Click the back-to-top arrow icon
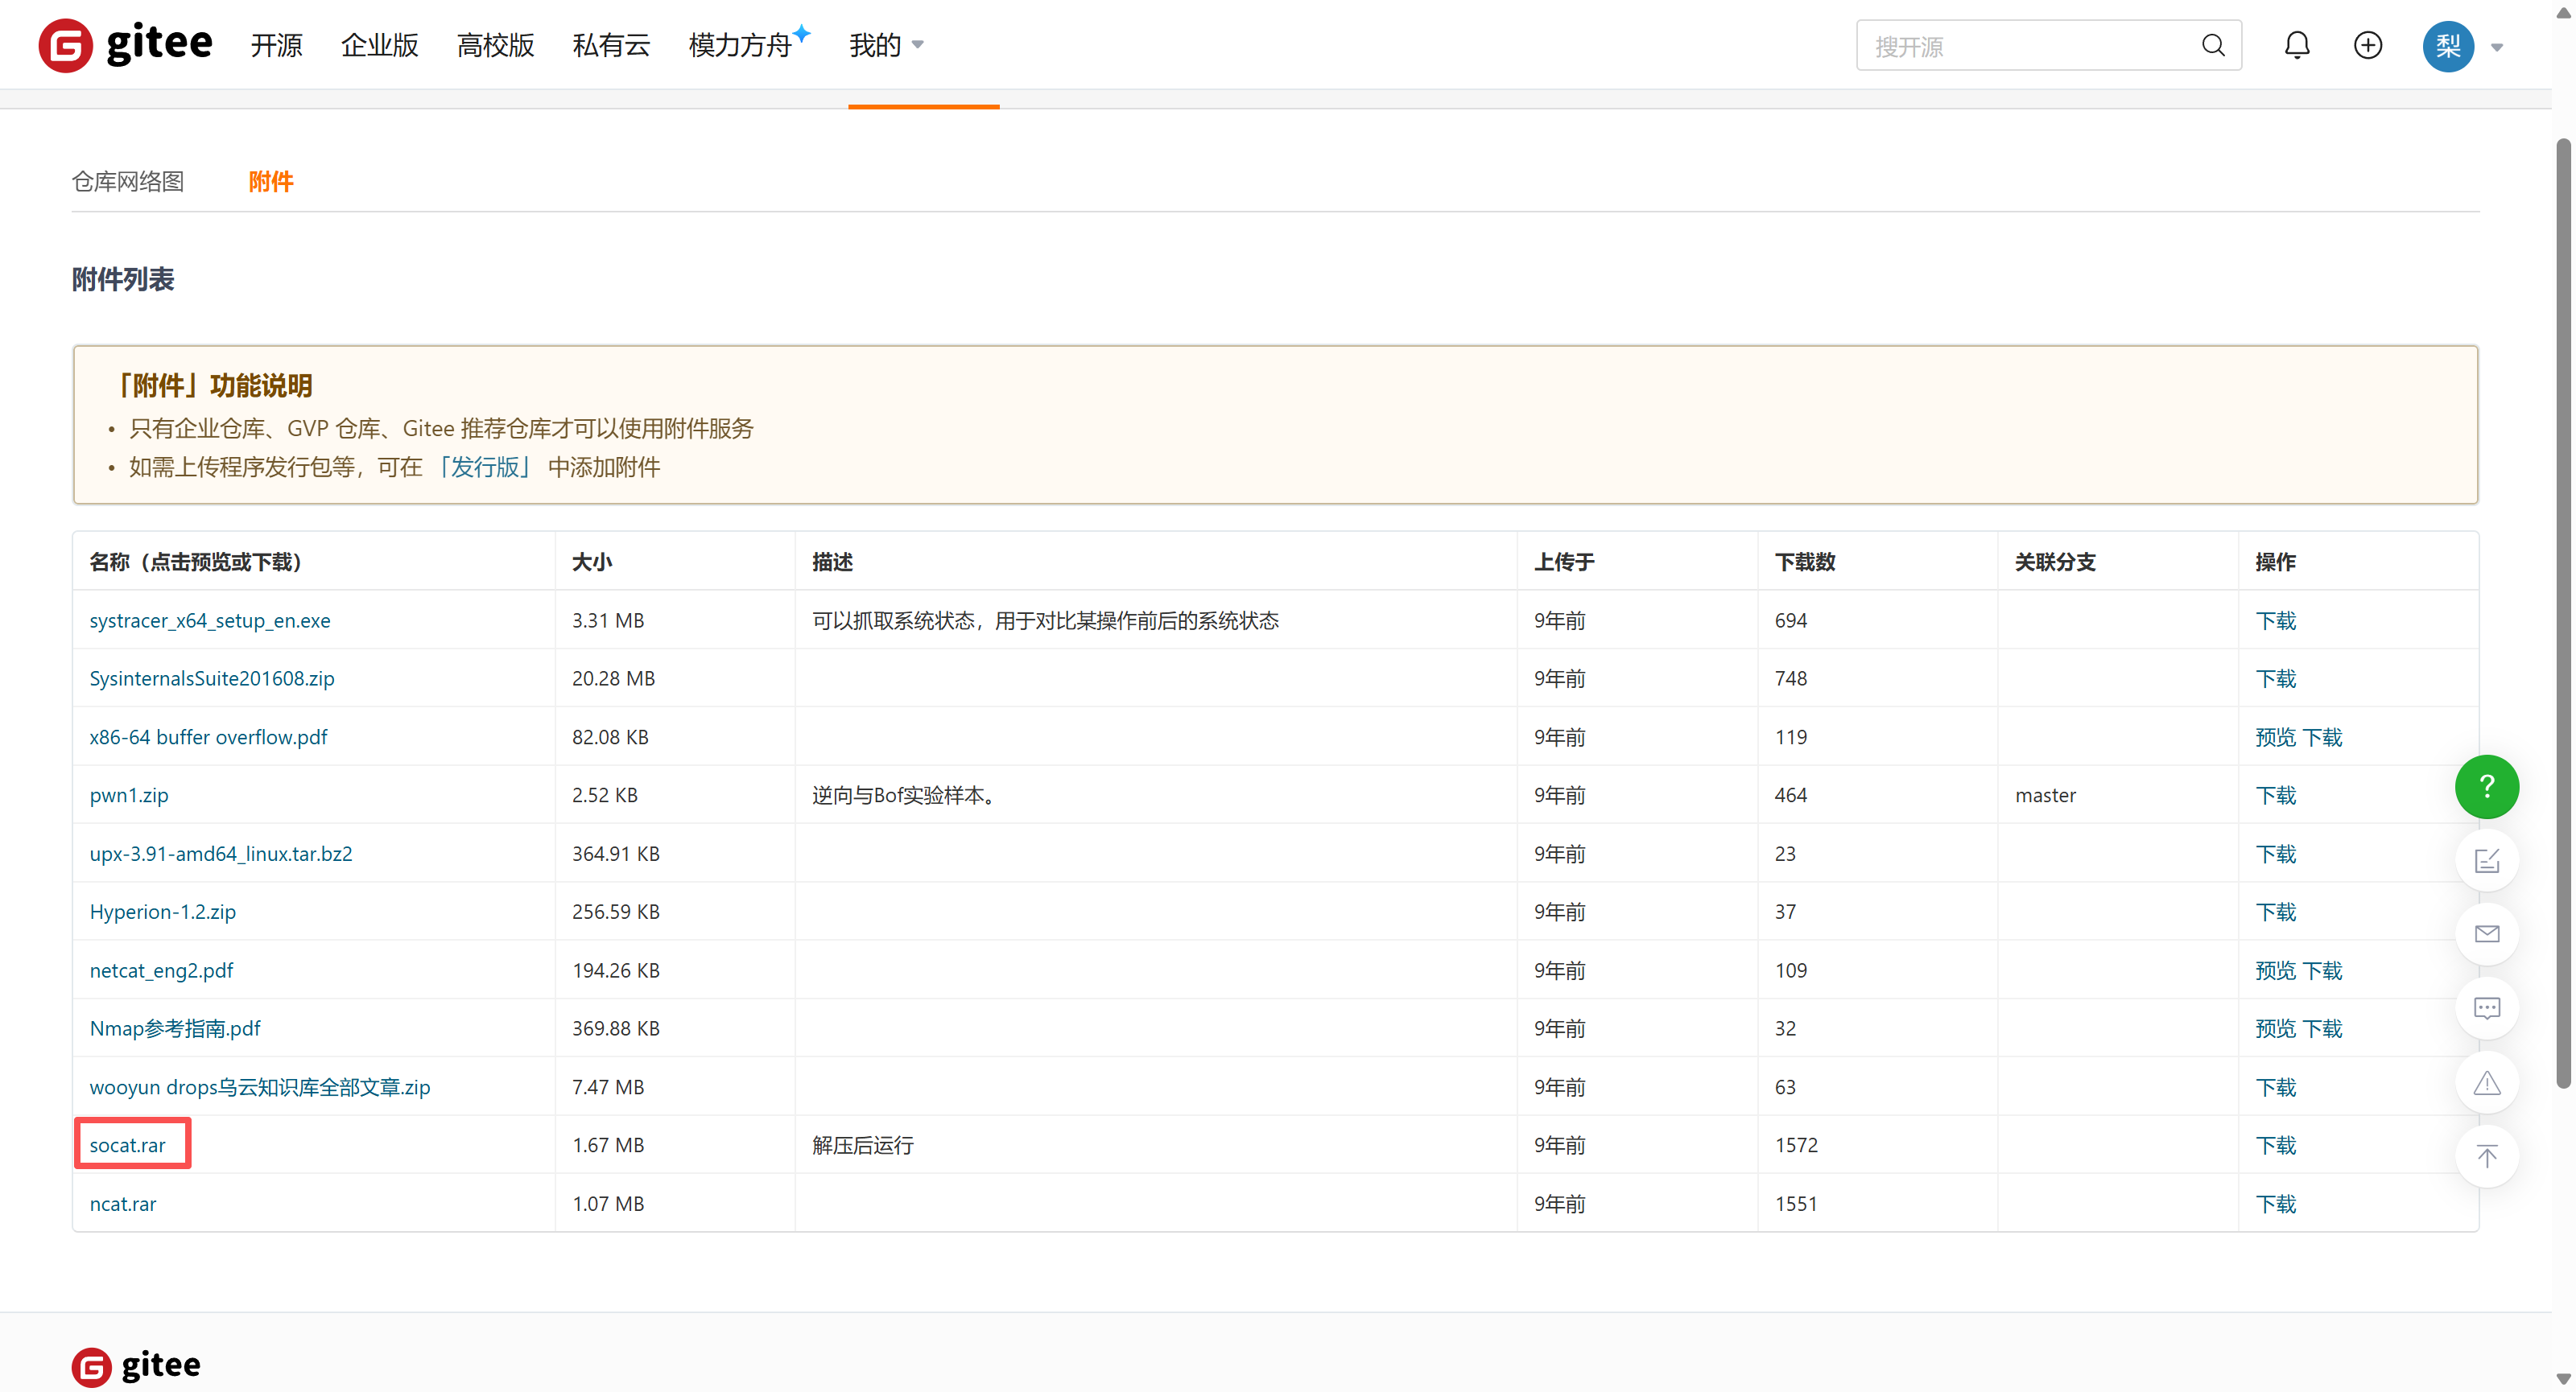Viewport: 2576px width, 1392px height. pyautogui.click(x=2486, y=1156)
